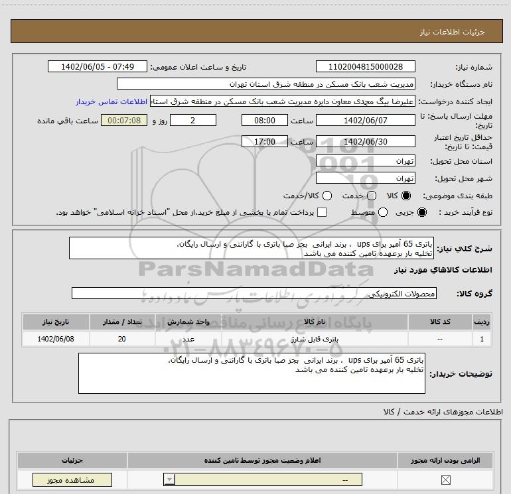Click the need date cell 1402/06/08

56,339
